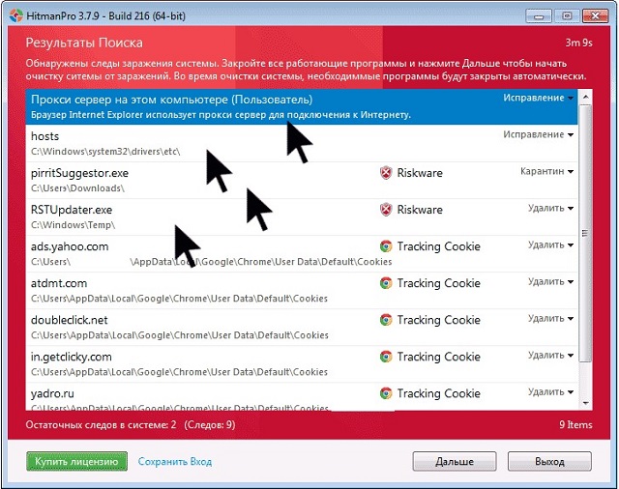The height and width of the screenshot is (489, 619).
Task: Click Tracking Cookie label for ads.yahoo.com
Action: [438, 246]
